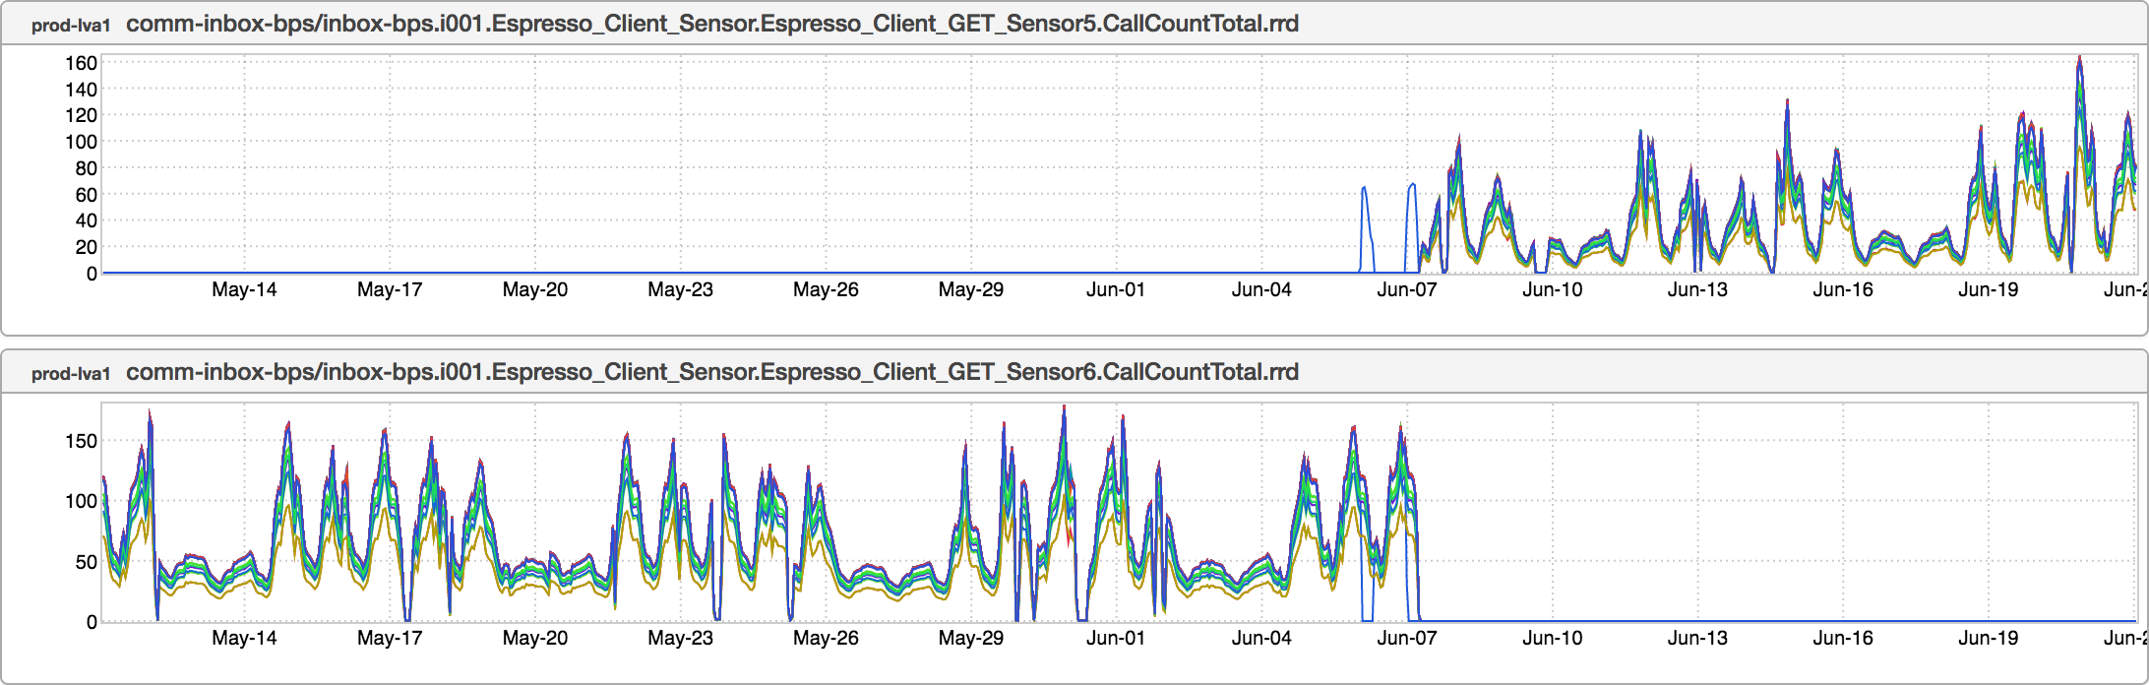Viewport: 2149px width, 685px height.
Task: Click the Sensor6 CallCountTotal graph title
Action: click(x=711, y=372)
